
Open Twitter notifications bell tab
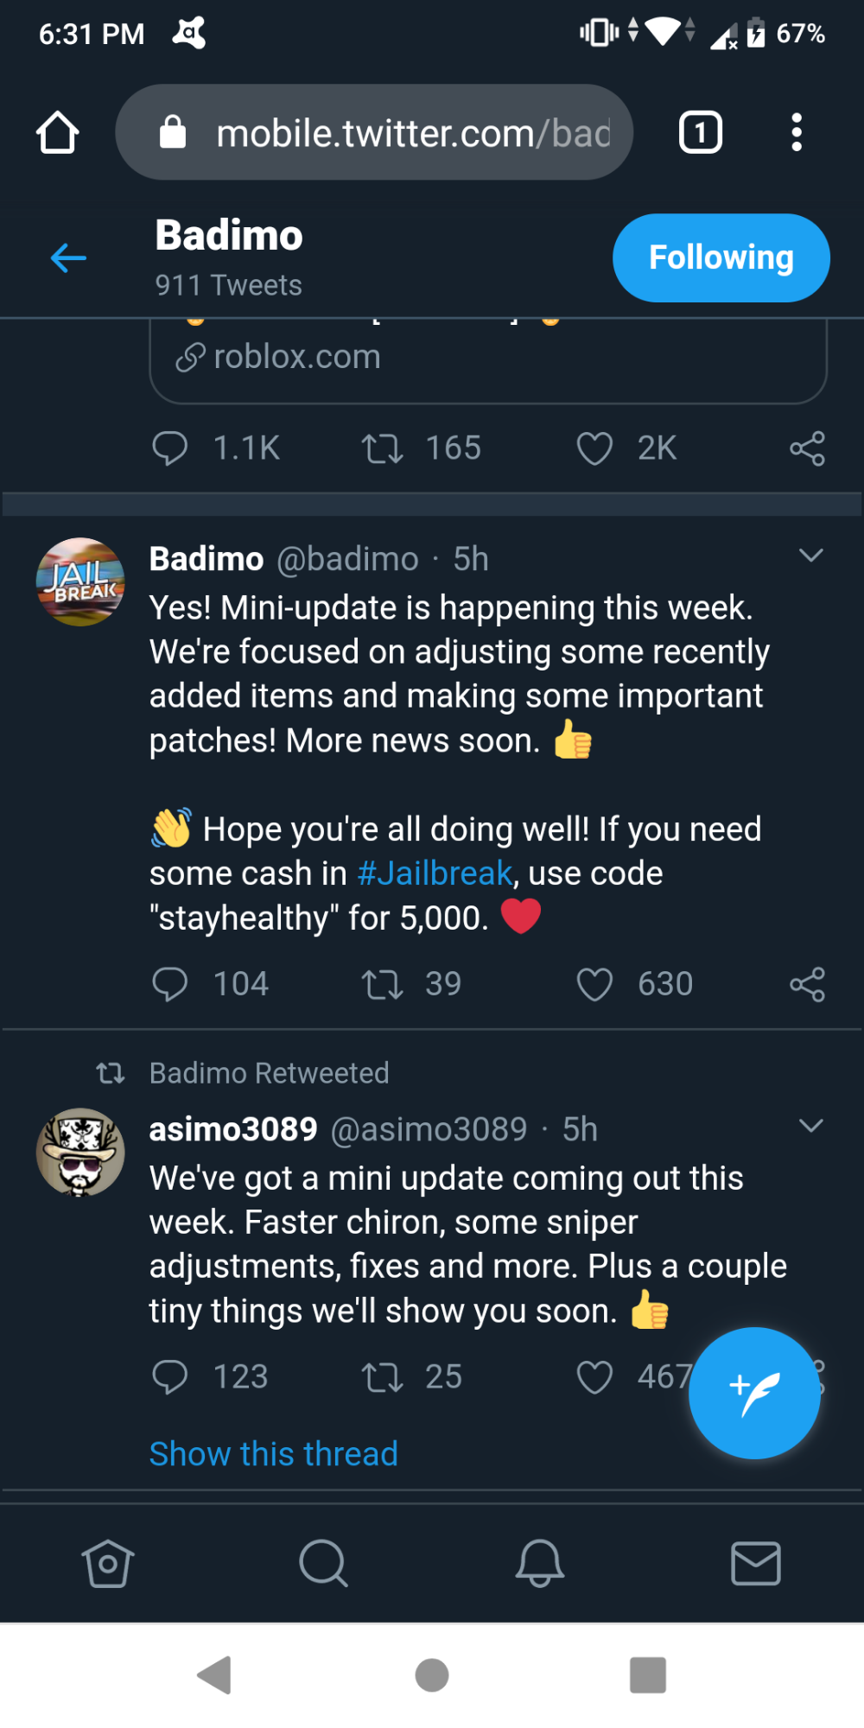pyautogui.click(x=540, y=1563)
